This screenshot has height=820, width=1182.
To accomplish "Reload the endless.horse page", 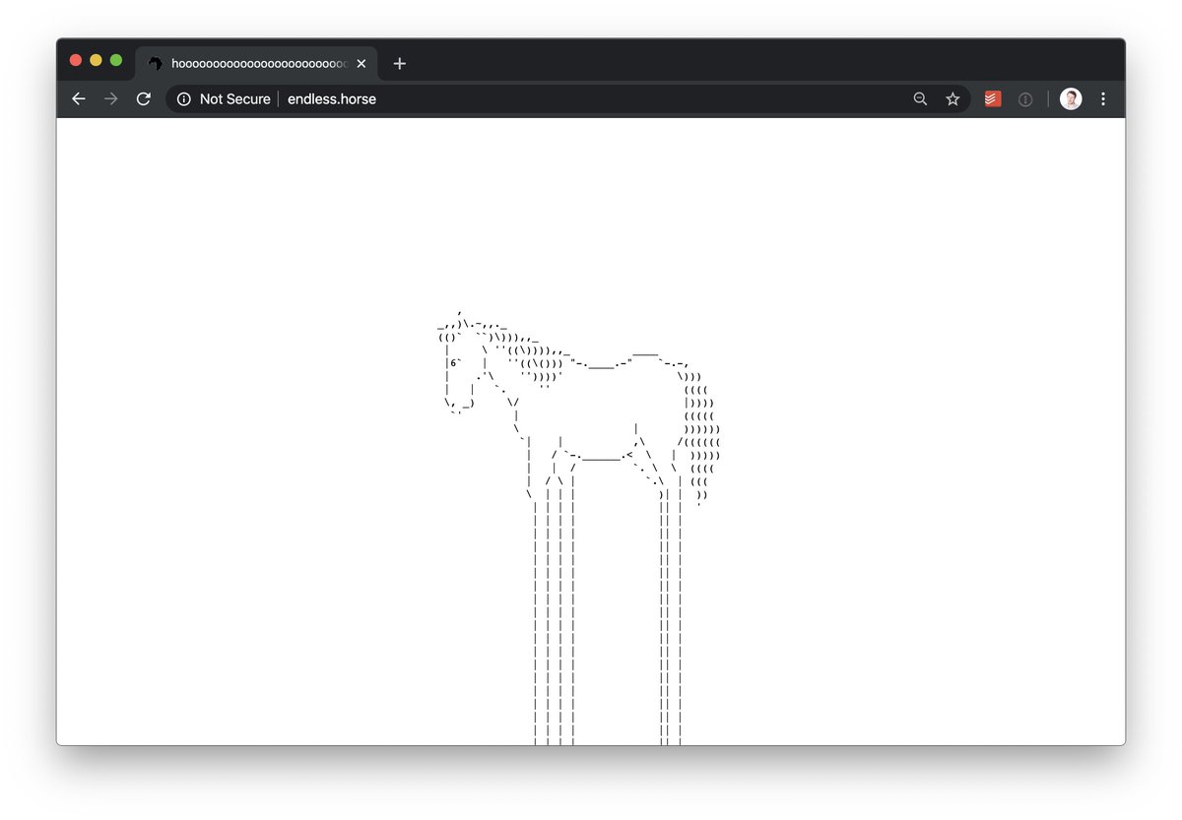I will [144, 98].
